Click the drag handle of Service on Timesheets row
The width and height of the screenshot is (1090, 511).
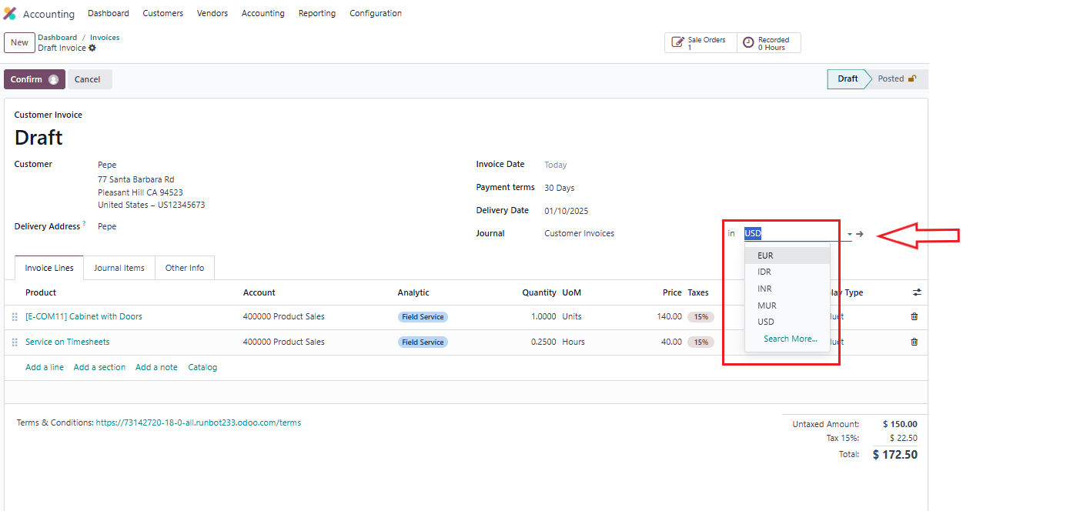coord(15,342)
